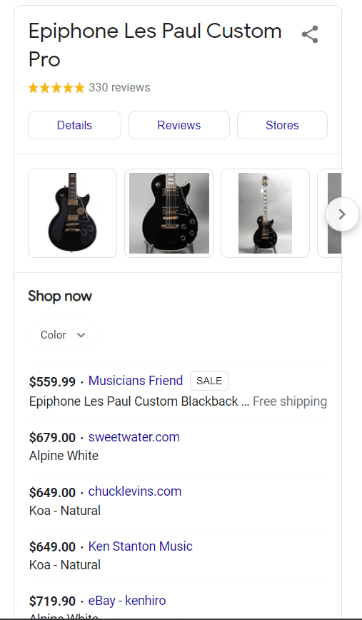Select the second guitar close-up thumbnail
Screen dimensions: 362x620
point(169,213)
